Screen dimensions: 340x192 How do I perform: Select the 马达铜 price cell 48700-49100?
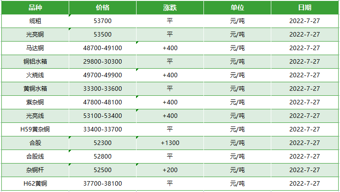(103, 48)
